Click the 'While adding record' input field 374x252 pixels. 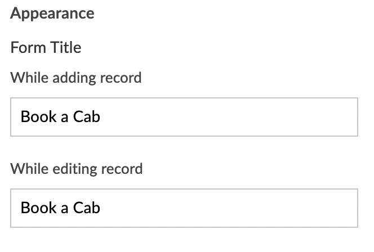pos(184,117)
